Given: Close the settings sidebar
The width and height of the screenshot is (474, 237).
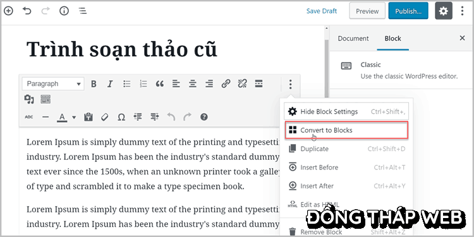Looking at the screenshot, I should 462,38.
